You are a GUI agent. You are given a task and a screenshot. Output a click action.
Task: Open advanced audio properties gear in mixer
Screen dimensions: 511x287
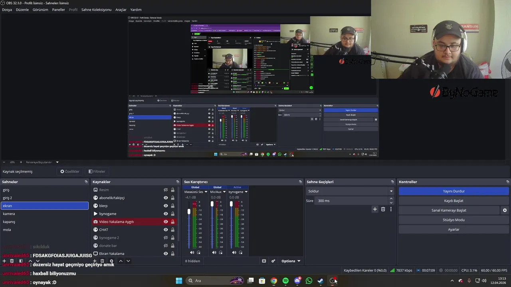pos(273,261)
